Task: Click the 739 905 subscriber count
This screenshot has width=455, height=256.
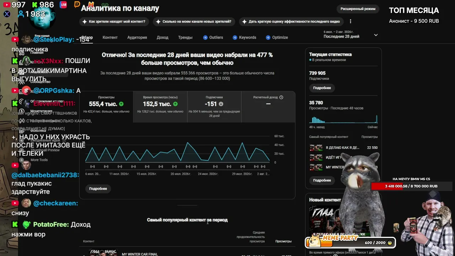Action: [x=317, y=73]
